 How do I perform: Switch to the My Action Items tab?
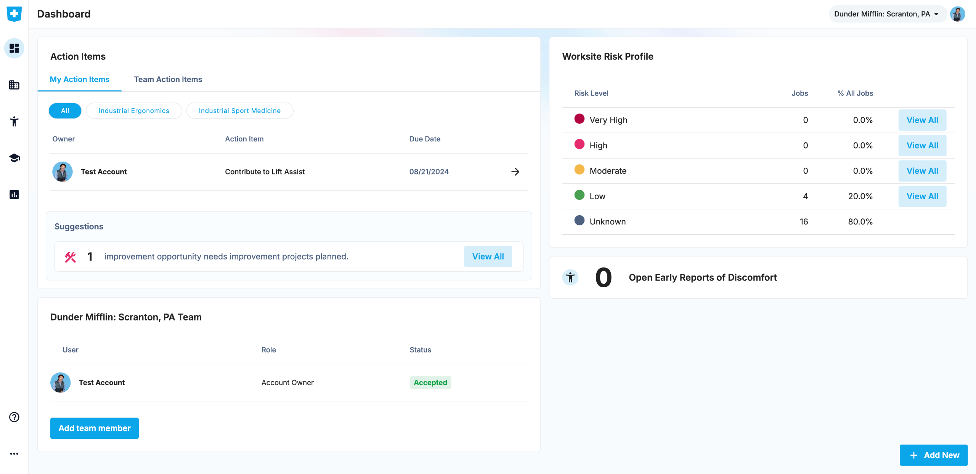click(79, 79)
